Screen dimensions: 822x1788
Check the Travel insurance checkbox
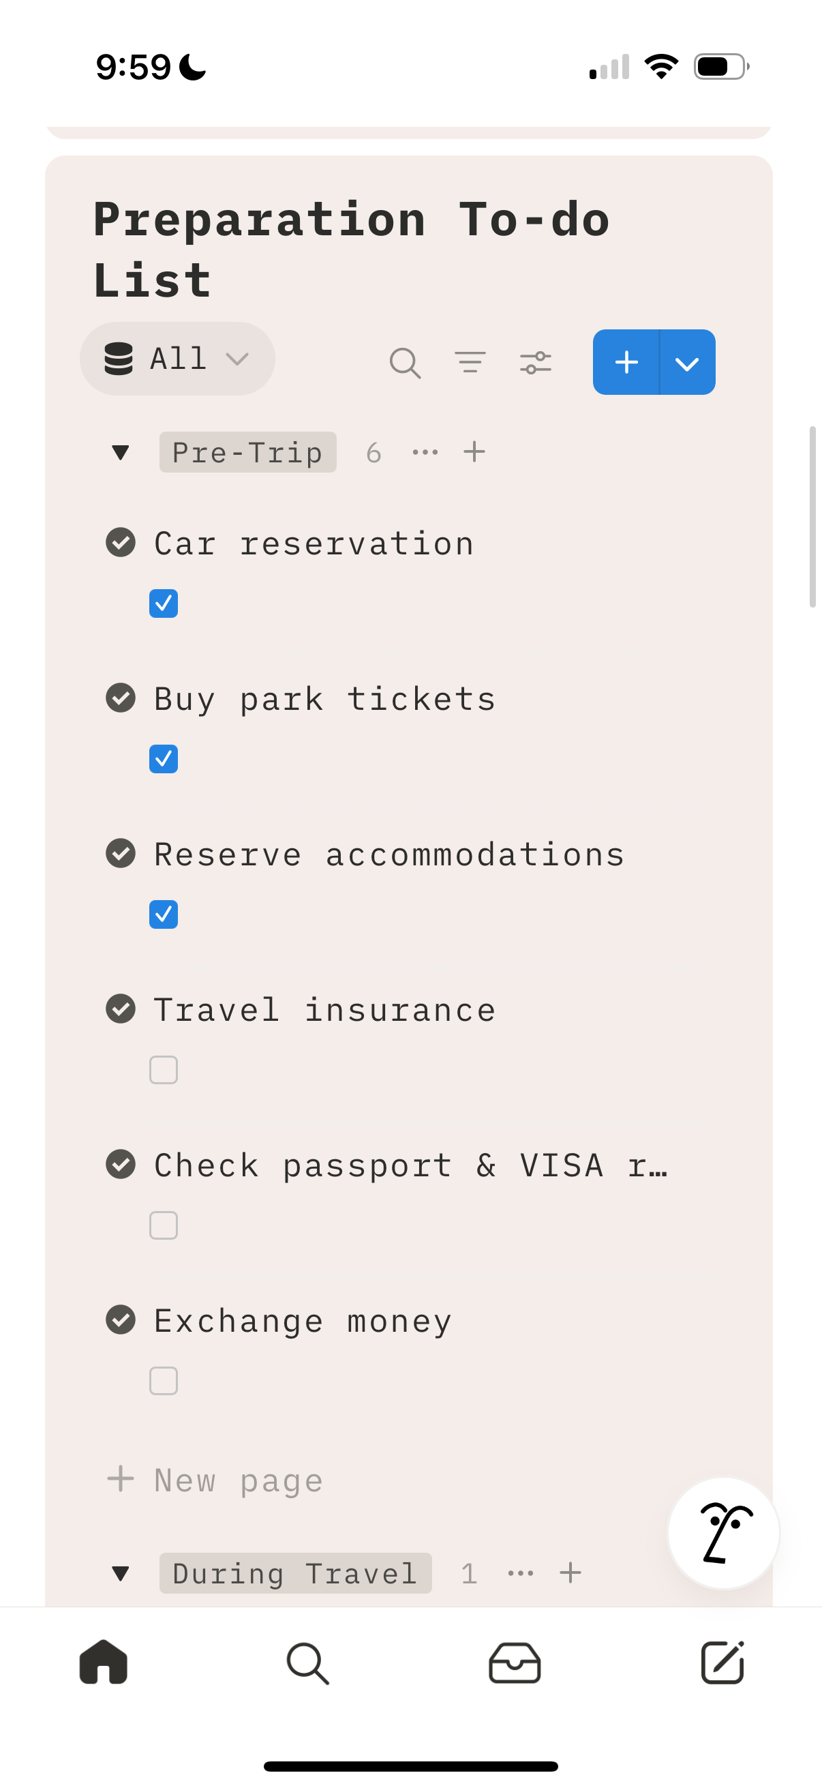click(x=164, y=1071)
